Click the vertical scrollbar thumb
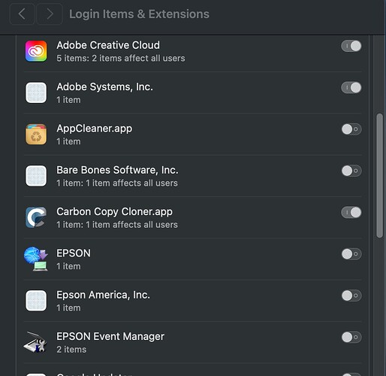The height and width of the screenshot is (376, 386). pyautogui.click(x=380, y=175)
